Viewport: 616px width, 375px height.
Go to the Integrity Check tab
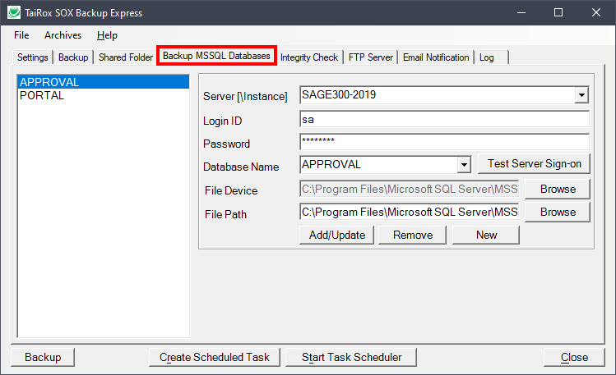(x=308, y=57)
